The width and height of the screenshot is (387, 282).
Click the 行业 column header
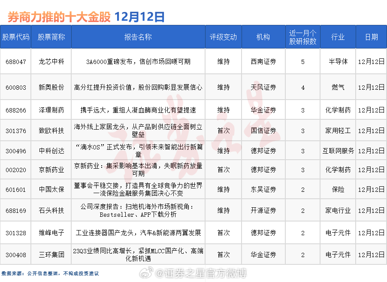(x=338, y=37)
